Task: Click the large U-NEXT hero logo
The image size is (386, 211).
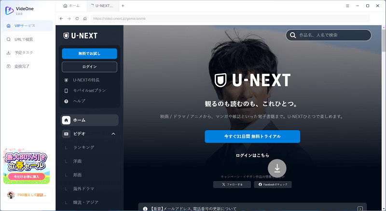Action: click(252, 80)
